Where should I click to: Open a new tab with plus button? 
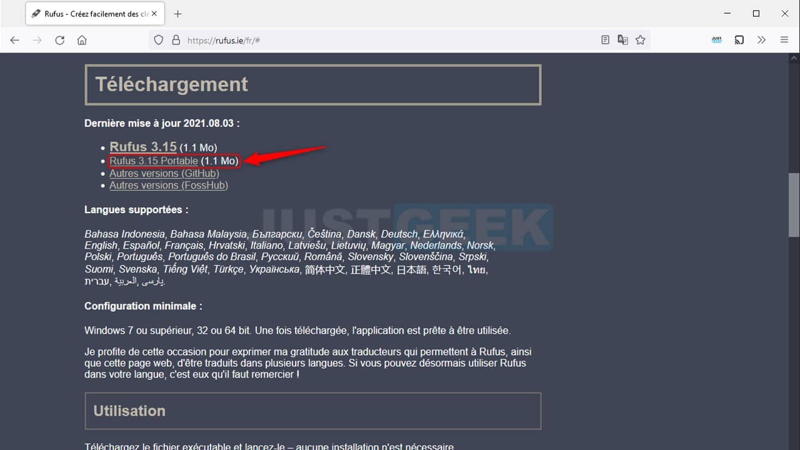pos(177,14)
